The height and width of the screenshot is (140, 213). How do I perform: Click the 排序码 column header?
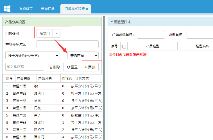[67, 78]
